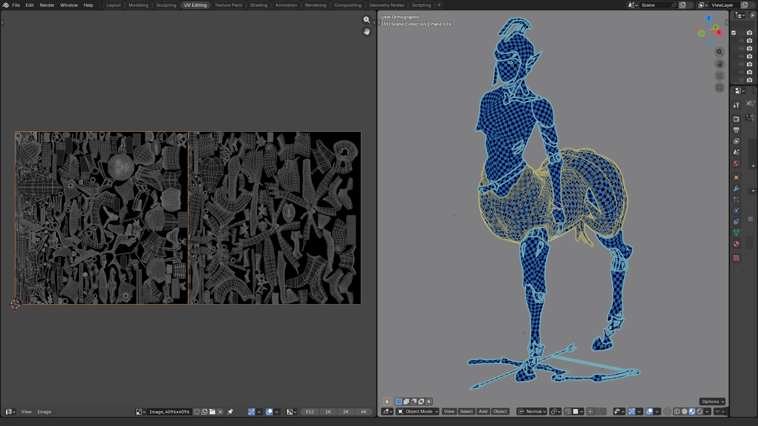Switch to the Texture Paint workspace tab
The width and height of the screenshot is (758, 426).
228,5
